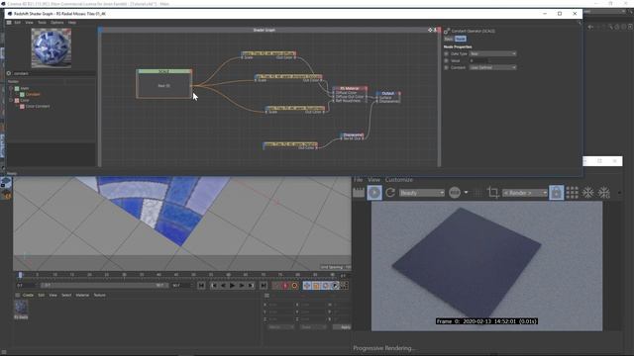Toggle the Data Type animation dot
The image size is (634, 356).
pos(447,53)
